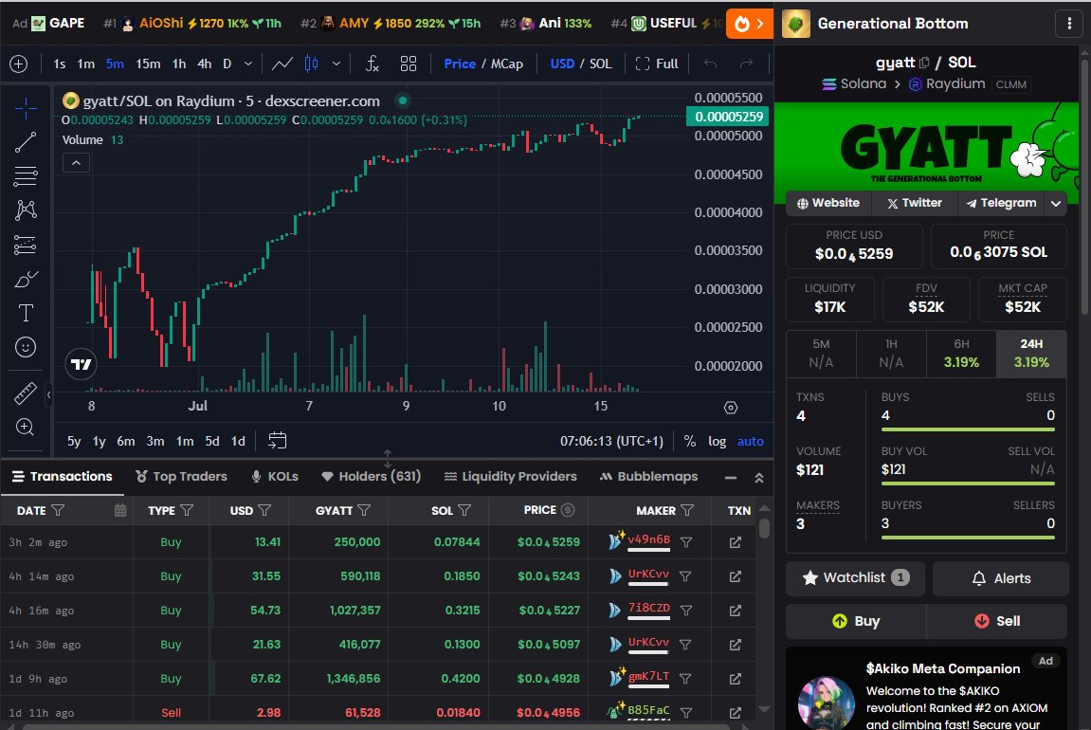Select the 15m timeframe
The width and height of the screenshot is (1091, 730).
tap(148, 64)
